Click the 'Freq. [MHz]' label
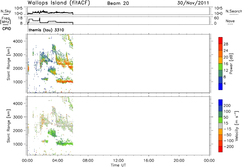242x167 pixels. click(5, 20)
